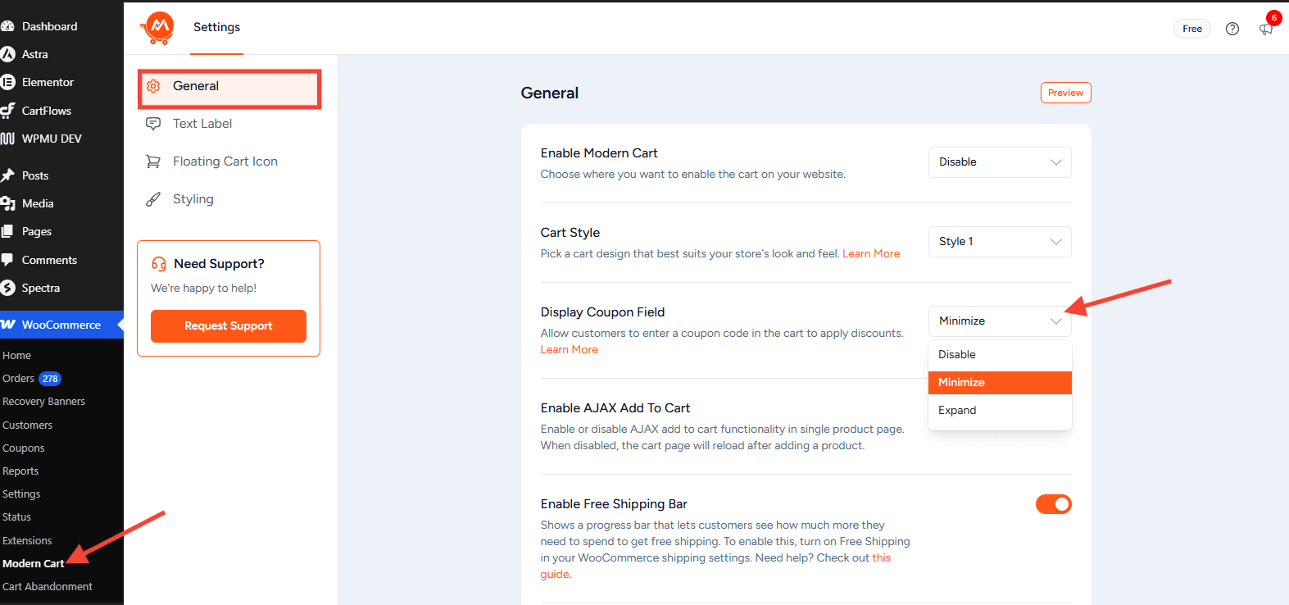Open Customers submenu item

pyautogui.click(x=27, y=425)
